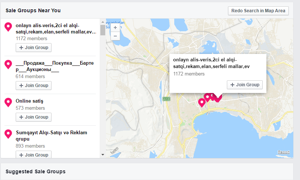Open group title in the map popup

[211, 63]
